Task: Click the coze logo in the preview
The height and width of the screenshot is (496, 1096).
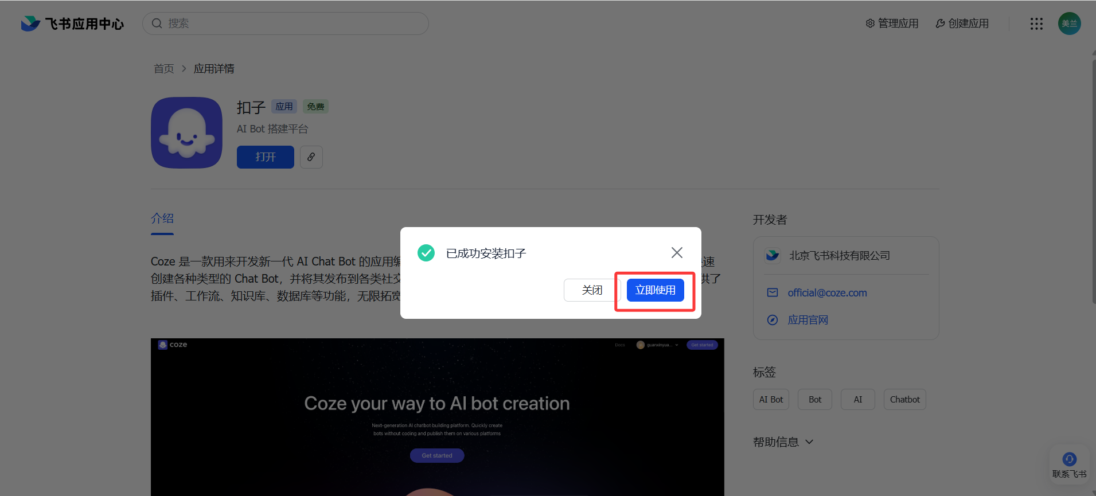Action: (x=173, y=345)
